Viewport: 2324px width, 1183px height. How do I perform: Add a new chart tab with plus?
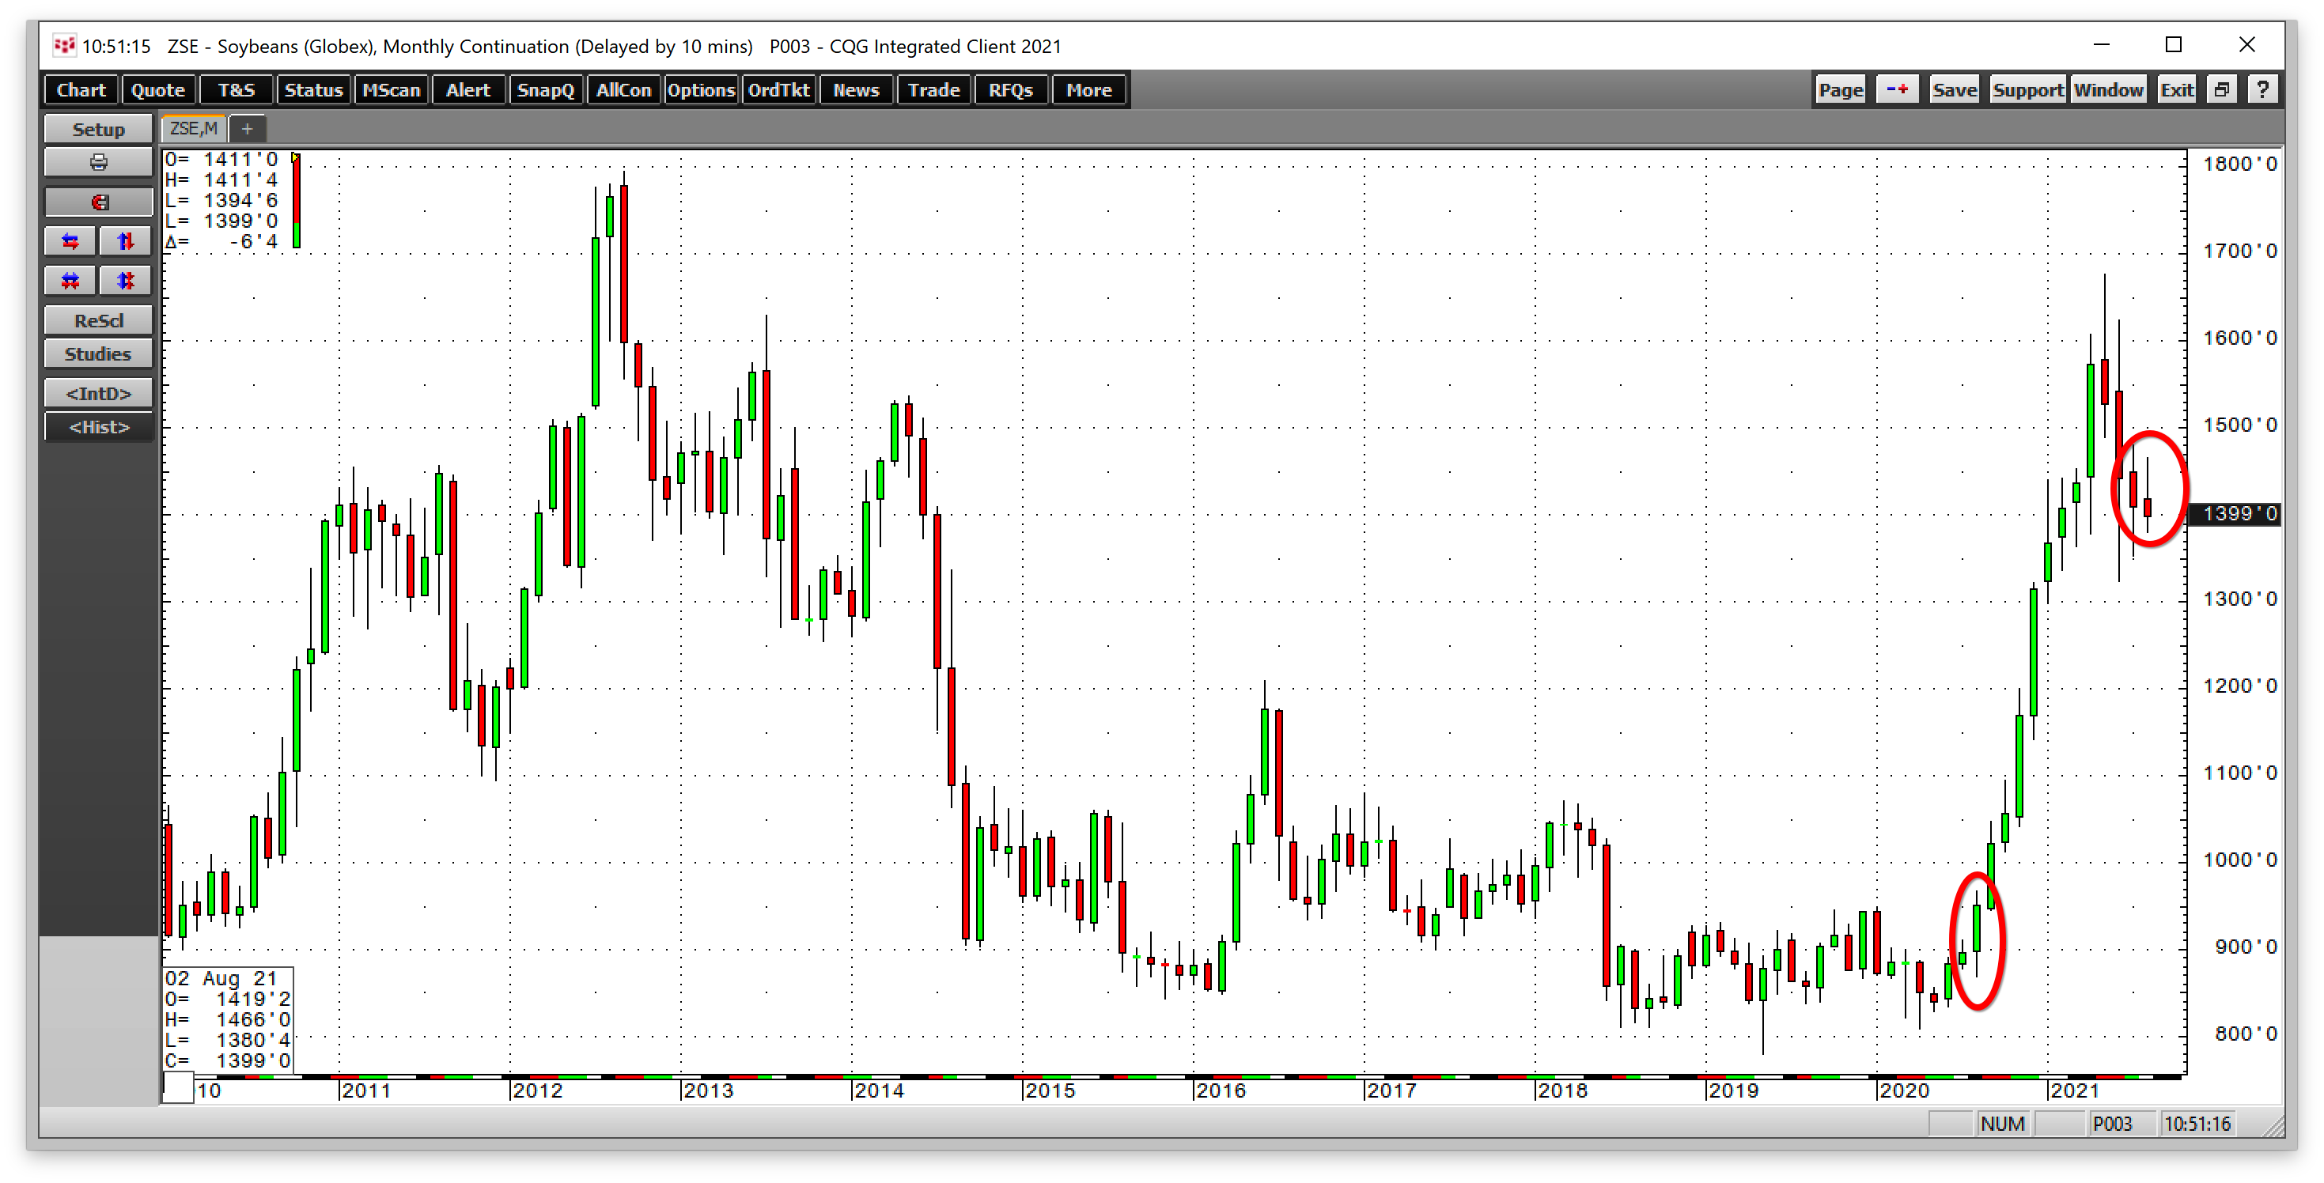pyautogui.click(x=248, y=129)
